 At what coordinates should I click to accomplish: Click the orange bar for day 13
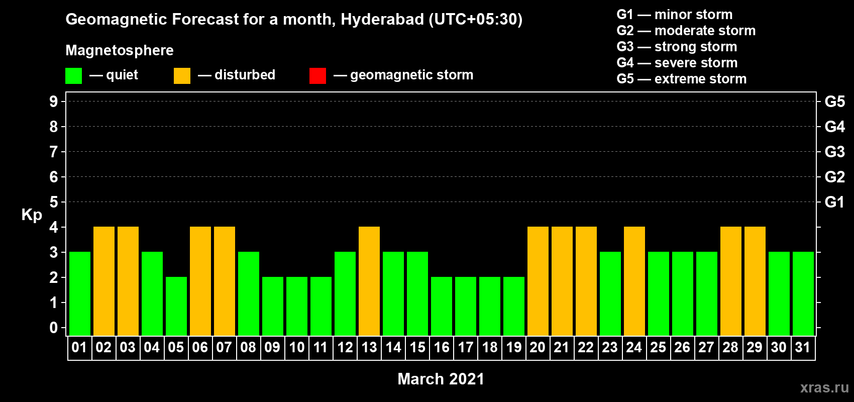369,281
